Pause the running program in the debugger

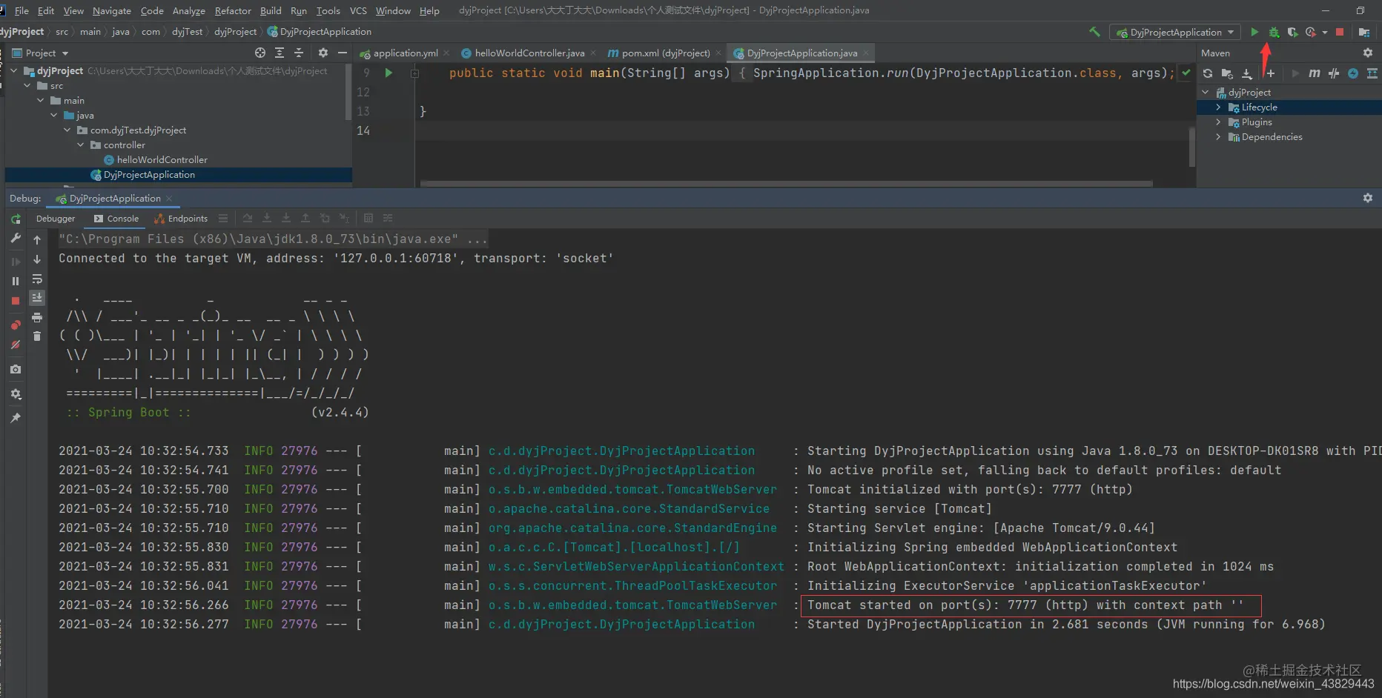click(16, 282)
